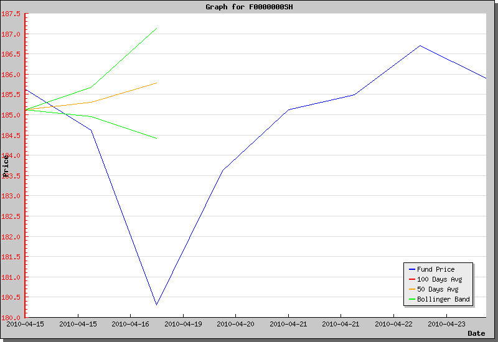Click the blue Fund Price legend swatch
The width and height of the screenshot is (498, 342).
tap(411, 270)
